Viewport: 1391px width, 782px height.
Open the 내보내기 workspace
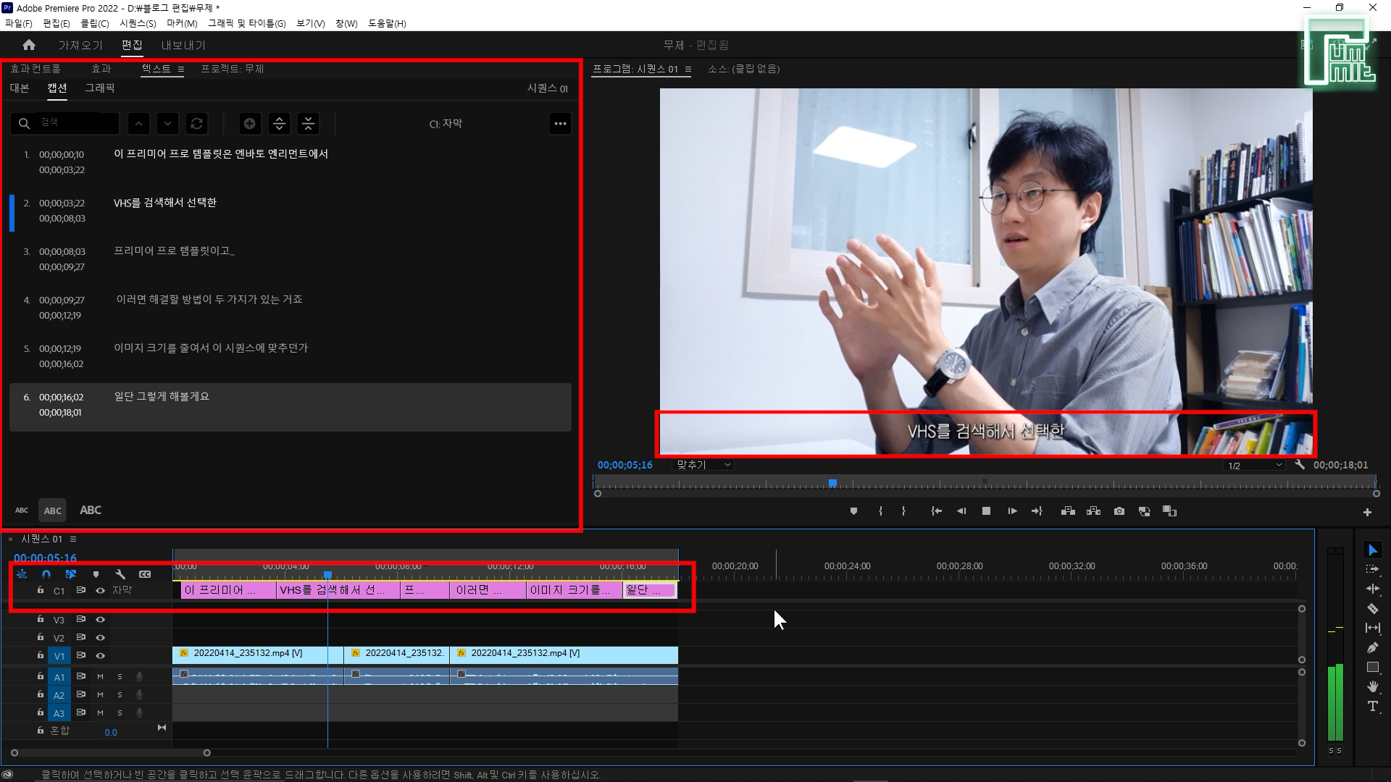[x=183, y=45]
